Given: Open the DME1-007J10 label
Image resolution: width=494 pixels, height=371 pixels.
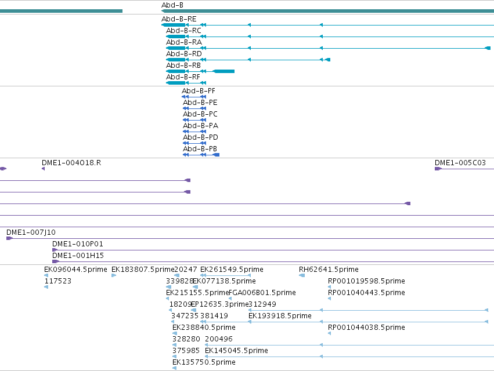Looking at the screenshot, I should coord(31,232).
